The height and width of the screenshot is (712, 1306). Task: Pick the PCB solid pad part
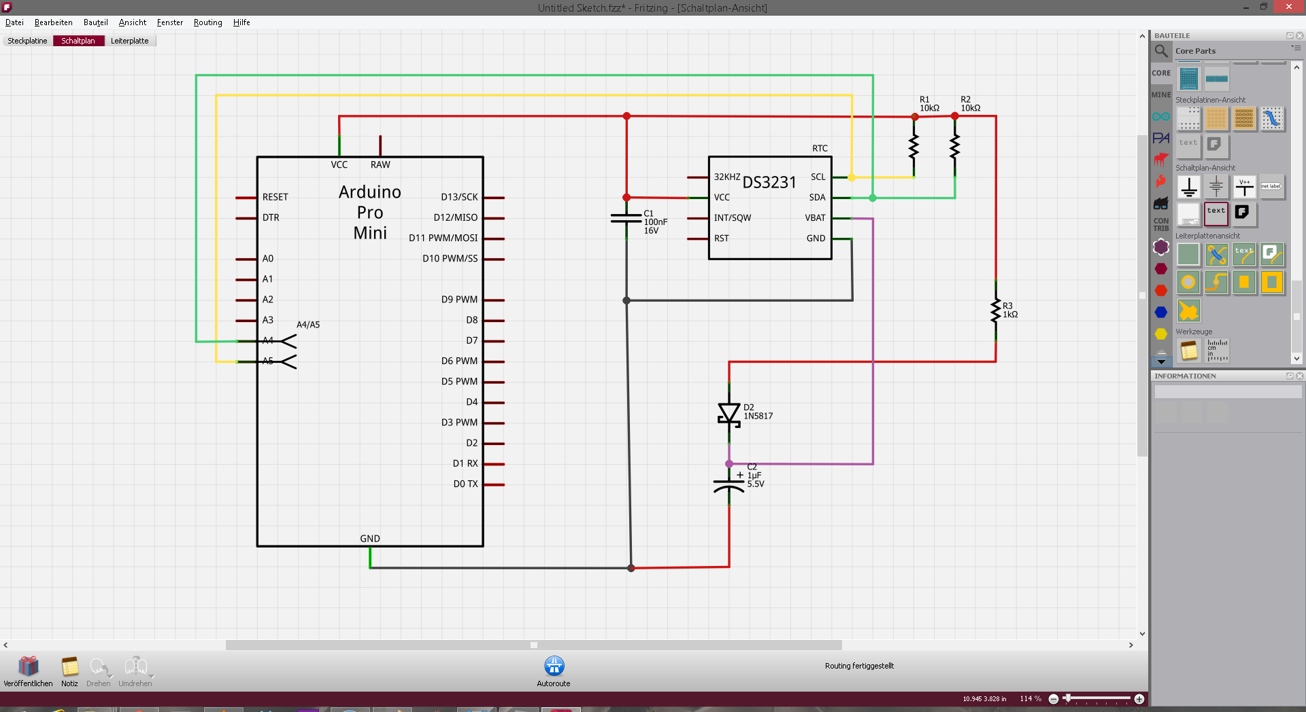pos(1245,282)
